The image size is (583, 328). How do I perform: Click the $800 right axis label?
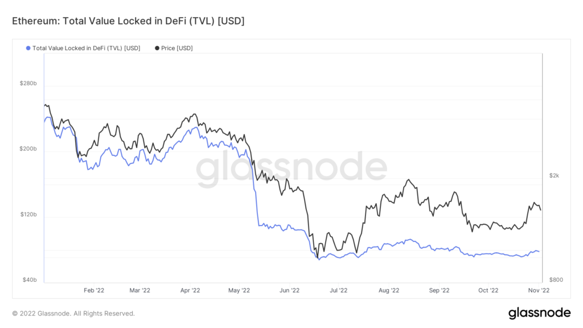click(x=556, y=280)
